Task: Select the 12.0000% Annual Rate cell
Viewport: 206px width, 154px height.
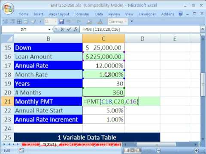Action: (103, 65)
